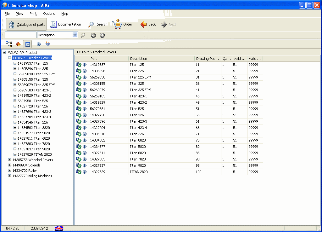Image resolution: width=322 pixels, height=232 pixels.
Task: Expand the 14319537 Titan 125 node
Action: click(x=15, y=63)
